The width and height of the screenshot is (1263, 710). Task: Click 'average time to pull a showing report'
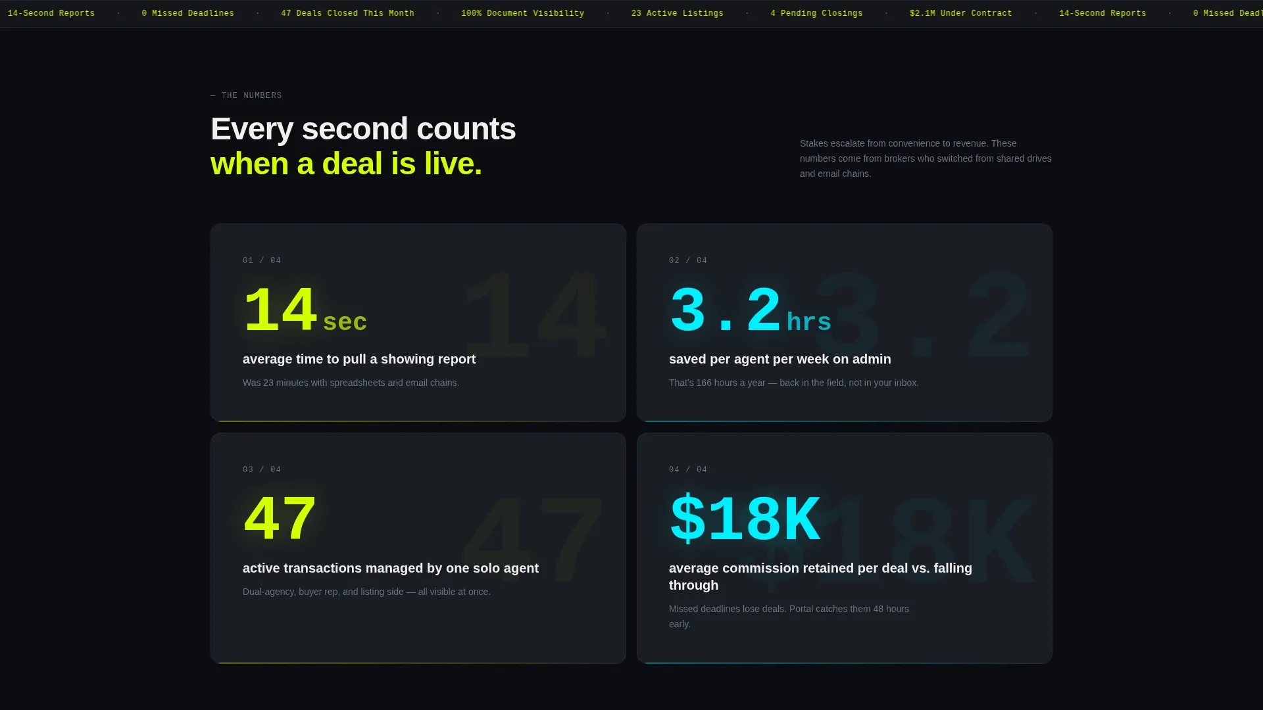359,359
